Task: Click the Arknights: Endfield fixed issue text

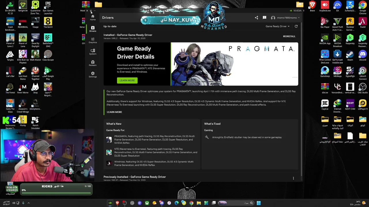Action: tap(247, 137)
